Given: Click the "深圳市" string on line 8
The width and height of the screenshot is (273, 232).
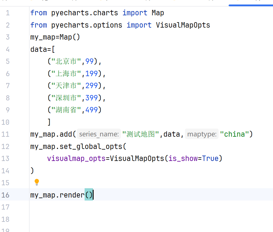Looking at the screenshot, I should [66, 98].
